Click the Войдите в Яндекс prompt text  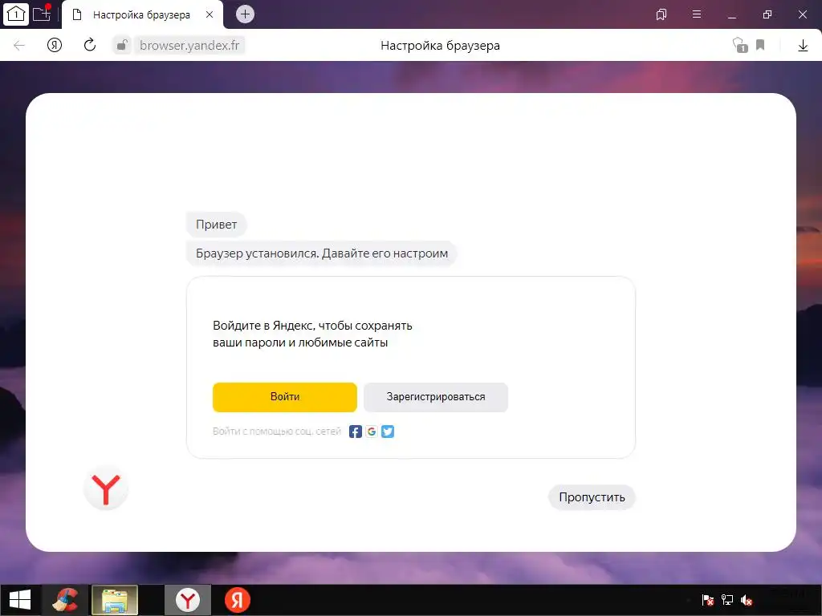[312, 334]
